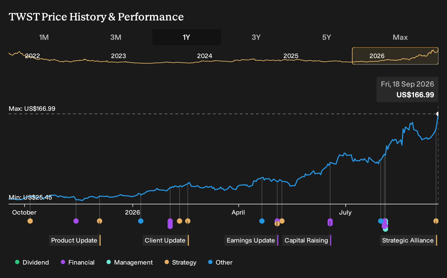
Task: Open the Strategic Alliance event label
Action: point(409,240)
